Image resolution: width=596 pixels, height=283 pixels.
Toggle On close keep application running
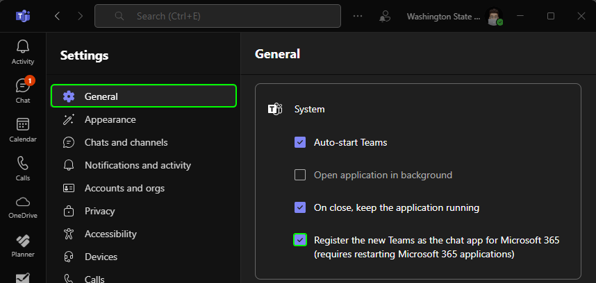click(x=300, y=207)
